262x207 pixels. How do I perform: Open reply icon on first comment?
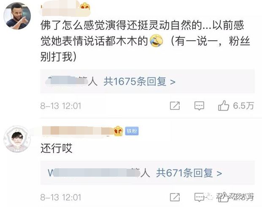[x=199, y=106]
